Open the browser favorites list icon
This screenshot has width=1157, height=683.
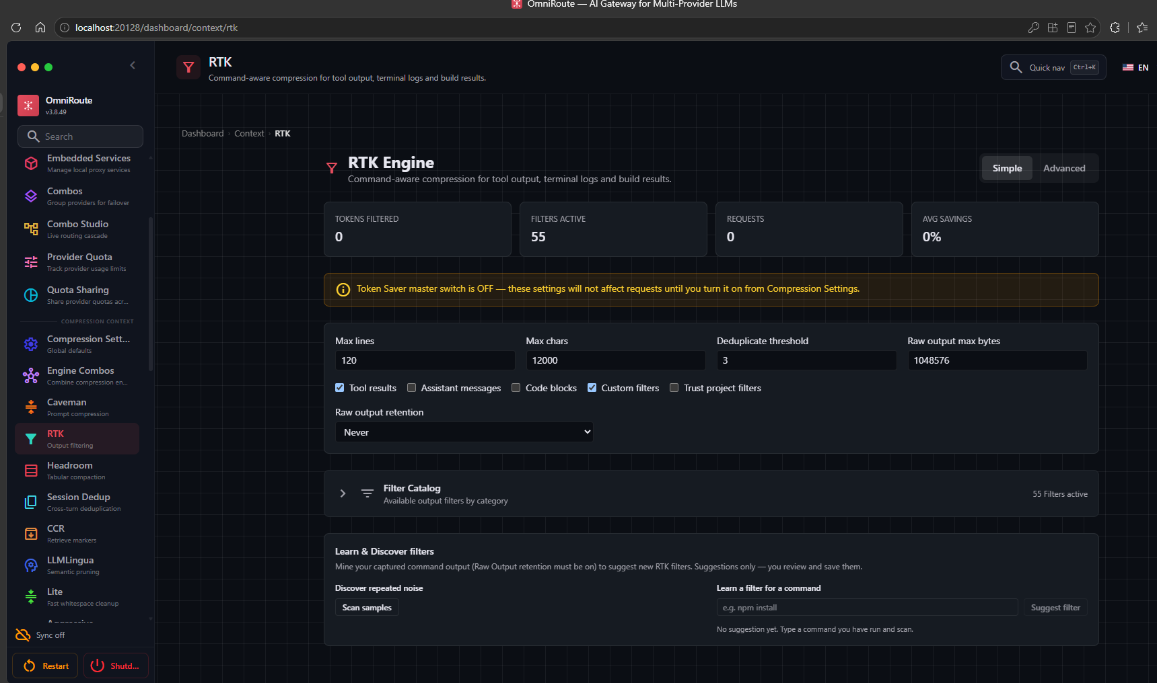pos(1142,28)
